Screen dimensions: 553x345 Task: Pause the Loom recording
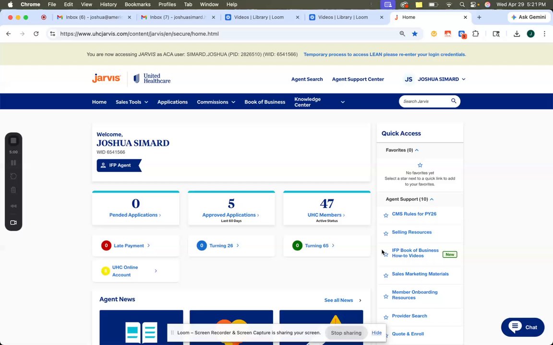13,162
